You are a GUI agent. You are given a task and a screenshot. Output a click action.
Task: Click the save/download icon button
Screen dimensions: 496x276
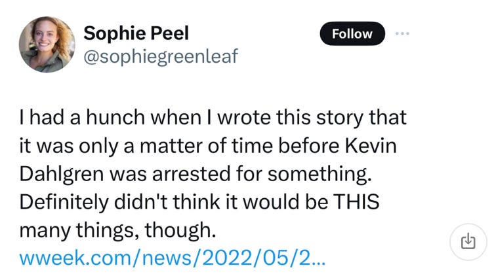tap(468, 241)
